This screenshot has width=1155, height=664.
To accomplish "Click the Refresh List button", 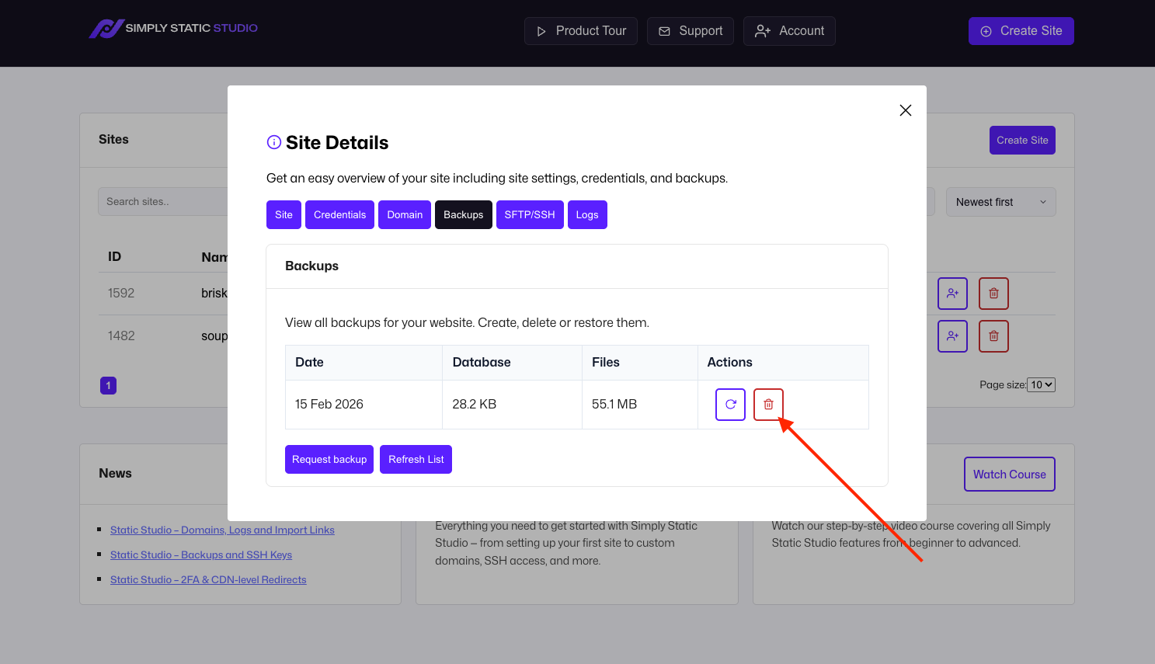I will coord(416,460).
